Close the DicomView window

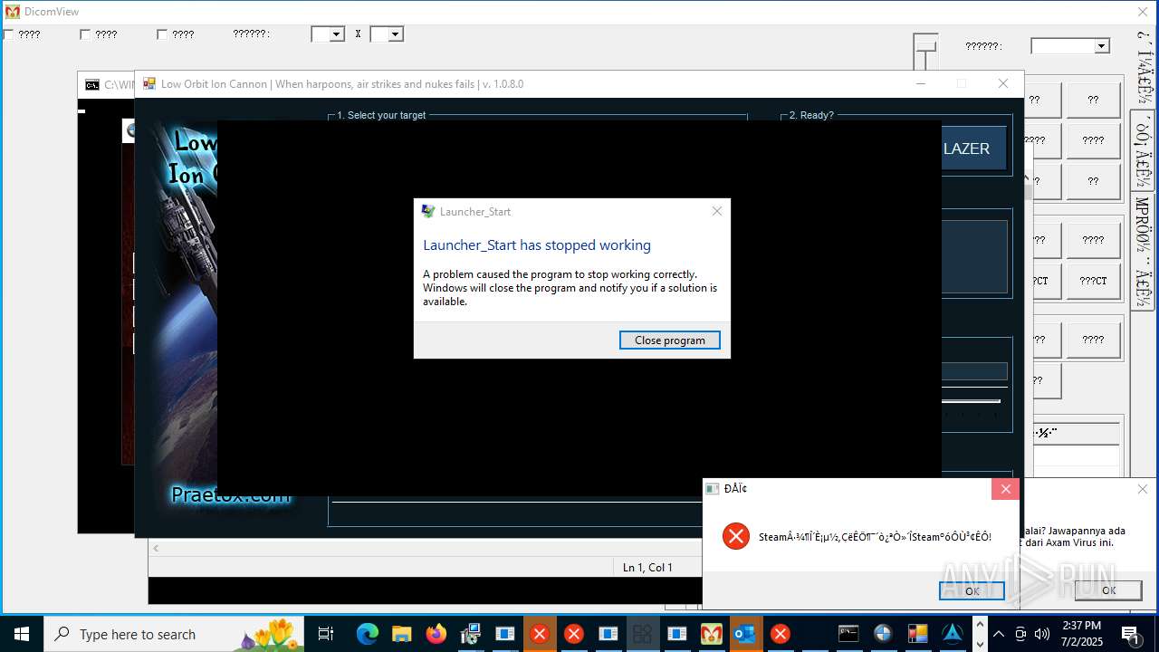1142,12
